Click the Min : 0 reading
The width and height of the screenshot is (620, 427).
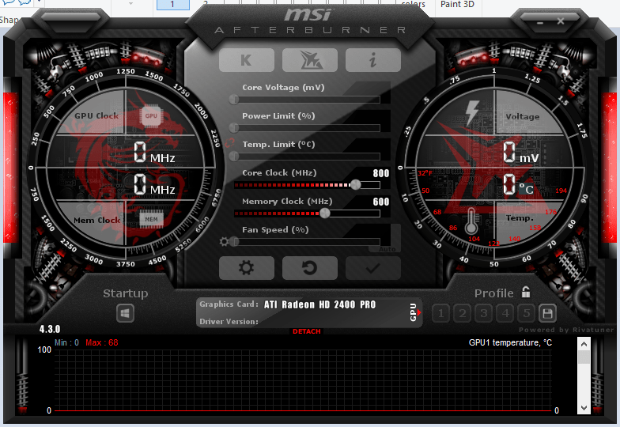pyautogui.click(x=66, y=342)
